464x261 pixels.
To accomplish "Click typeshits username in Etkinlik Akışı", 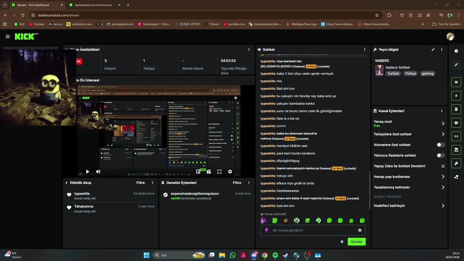I will [82, 194].
